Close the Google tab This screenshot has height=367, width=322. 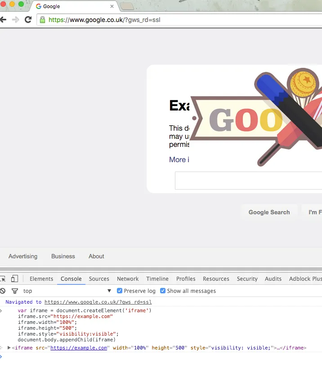[112, 6]
